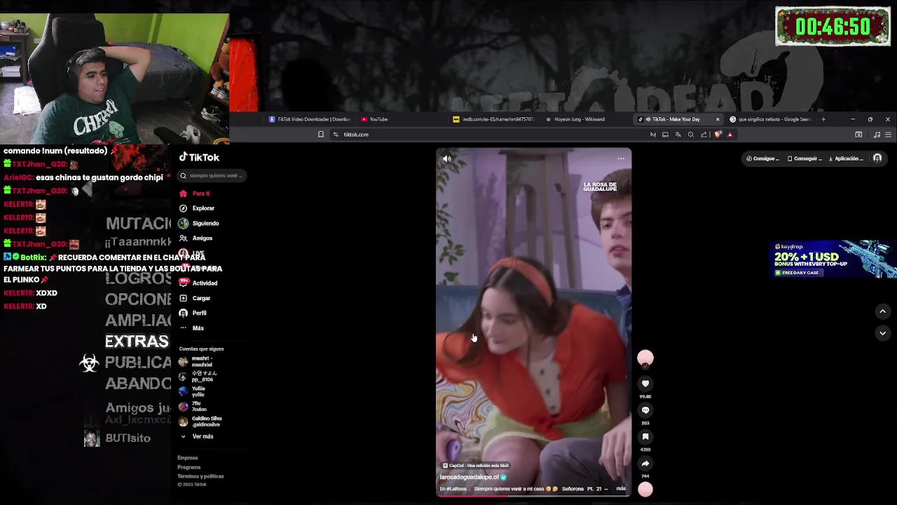
Task: Open the Más options menu
Action: [192, 328]
